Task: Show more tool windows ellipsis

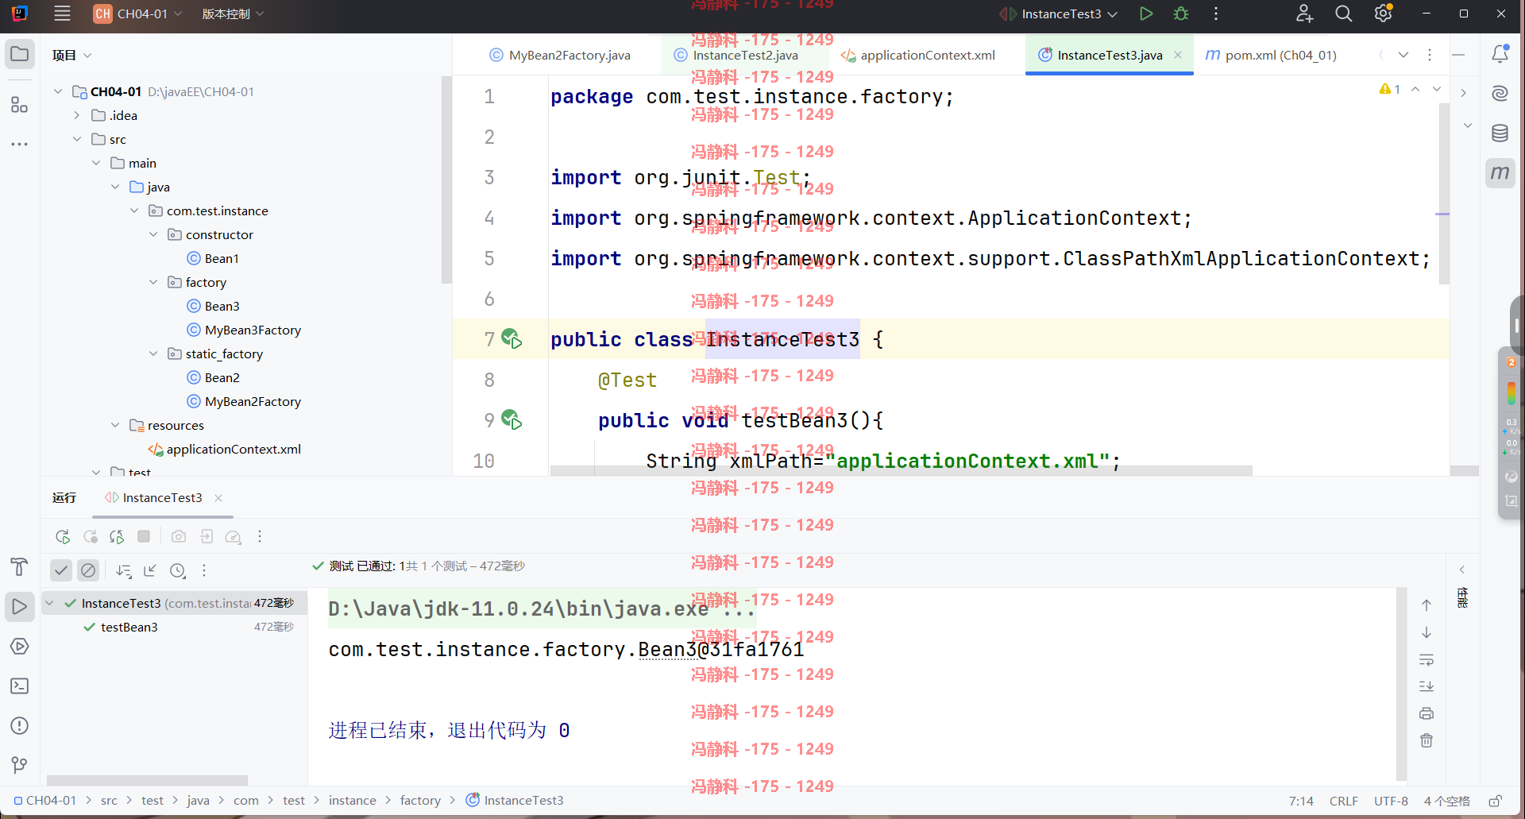Action: coord(20,144)
